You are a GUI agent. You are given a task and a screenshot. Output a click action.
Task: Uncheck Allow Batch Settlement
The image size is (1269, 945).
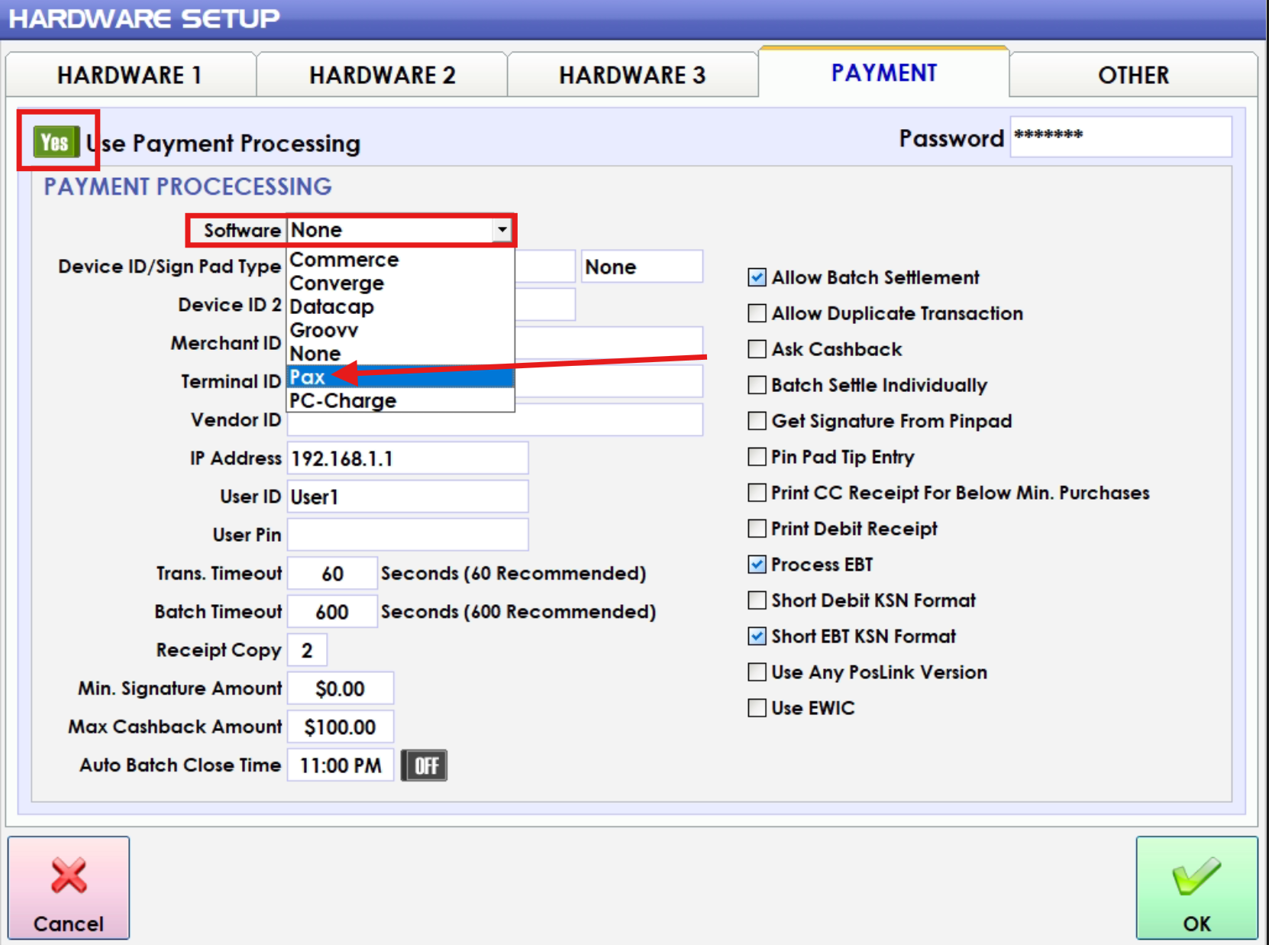pyautogui.click(x=757, y=277)
